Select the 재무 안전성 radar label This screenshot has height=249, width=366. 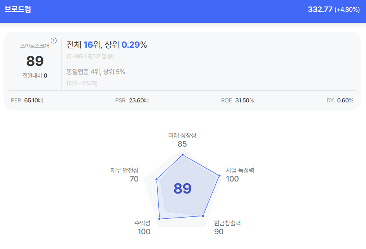click(124, 170)
